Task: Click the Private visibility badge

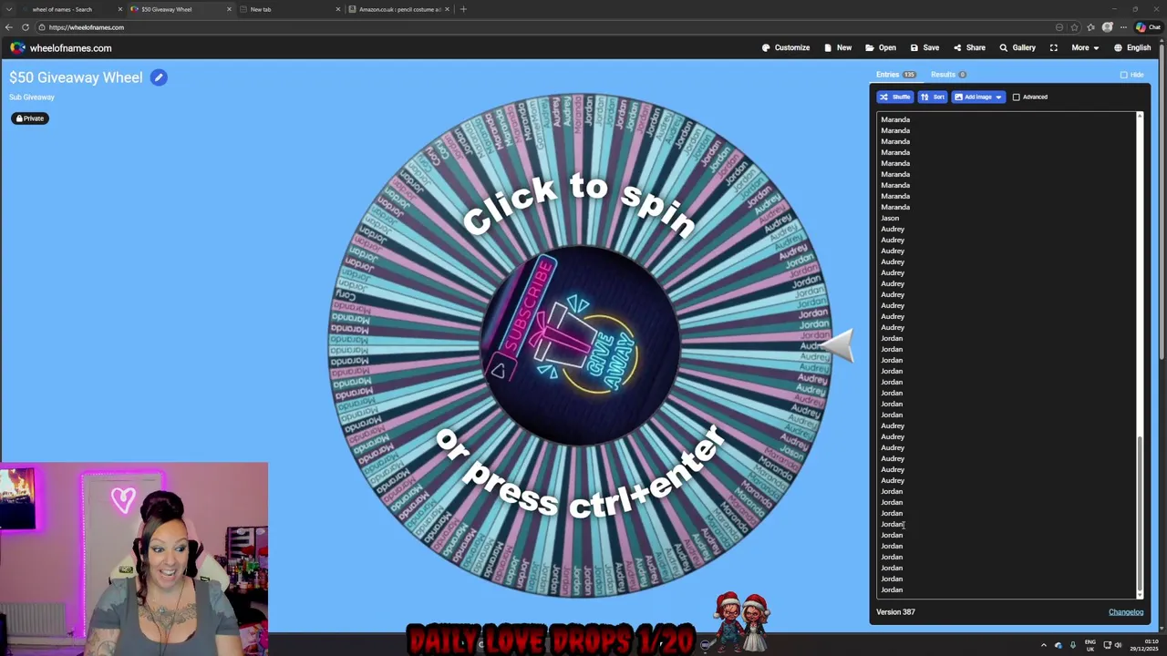Action: point(29,118)
